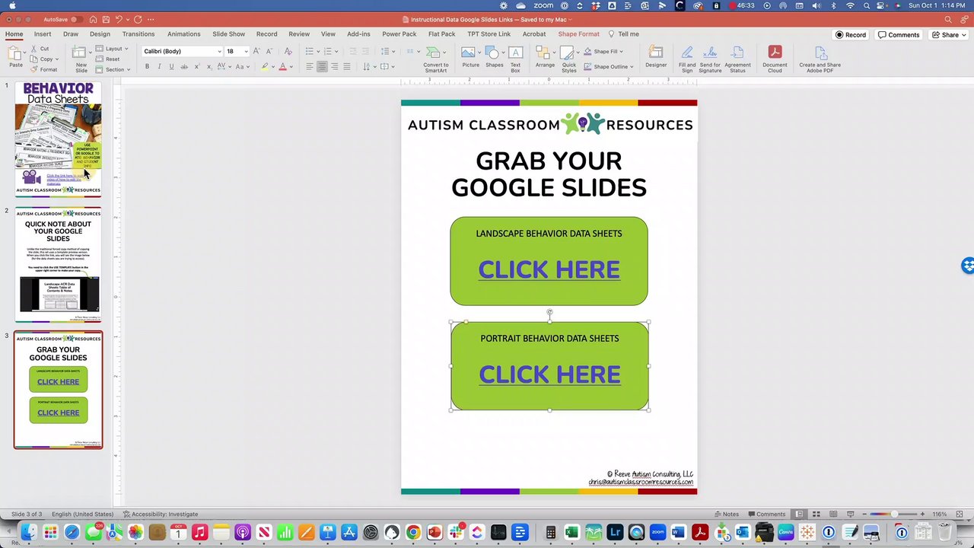The height and width of the screenshot is (548, 974).
Task: Click the Record button at top right
Action: (x=851, y=34)
